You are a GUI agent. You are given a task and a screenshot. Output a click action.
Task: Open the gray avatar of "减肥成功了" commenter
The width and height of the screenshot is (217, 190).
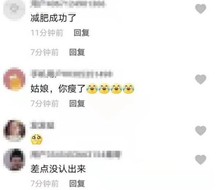(14, 9)
